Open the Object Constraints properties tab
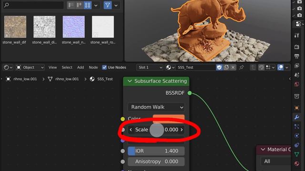Viewport: 305px width, 171px height. 296,145
